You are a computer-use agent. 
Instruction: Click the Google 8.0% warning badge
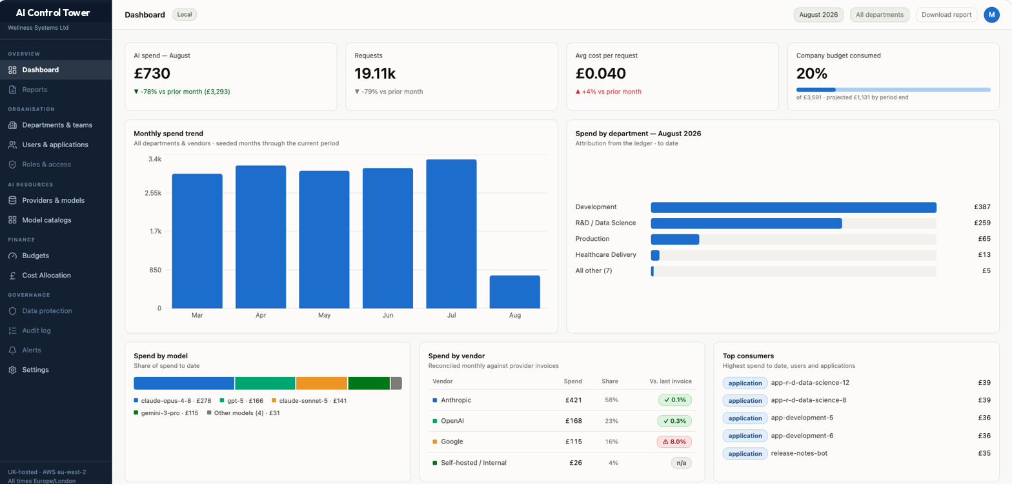(x=674, y=442)
